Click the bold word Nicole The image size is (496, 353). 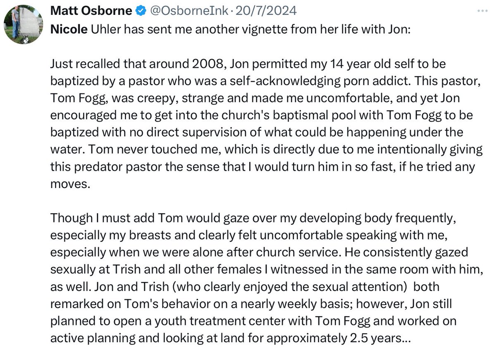69,31
